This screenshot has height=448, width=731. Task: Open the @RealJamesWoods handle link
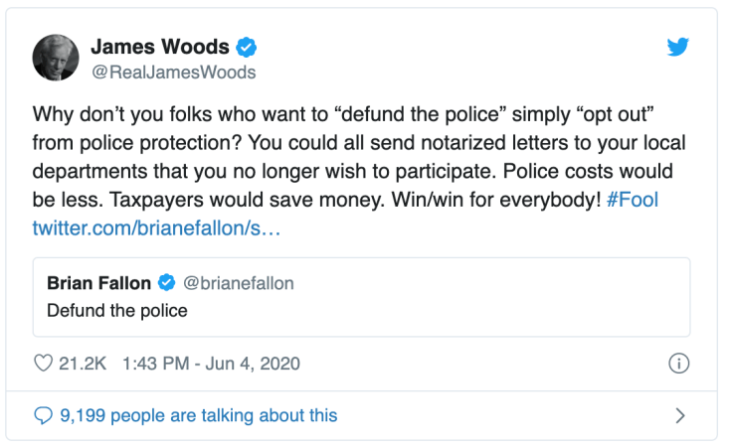point(173,72)
